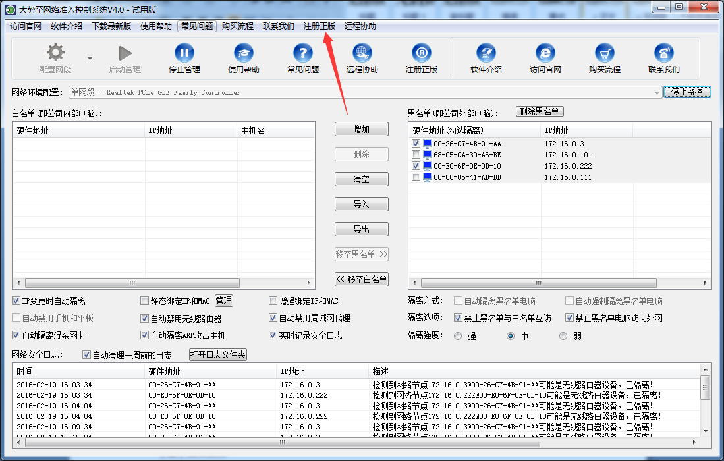The height and width of the screenshot is (461, 724).
Task: Click the 注册正版 registered icon
Action: pyautogui.click(x=422, y=53)
